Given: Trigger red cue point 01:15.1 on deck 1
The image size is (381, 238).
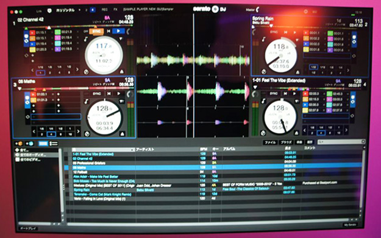Looking at the screenshot, I should (32, 32).
